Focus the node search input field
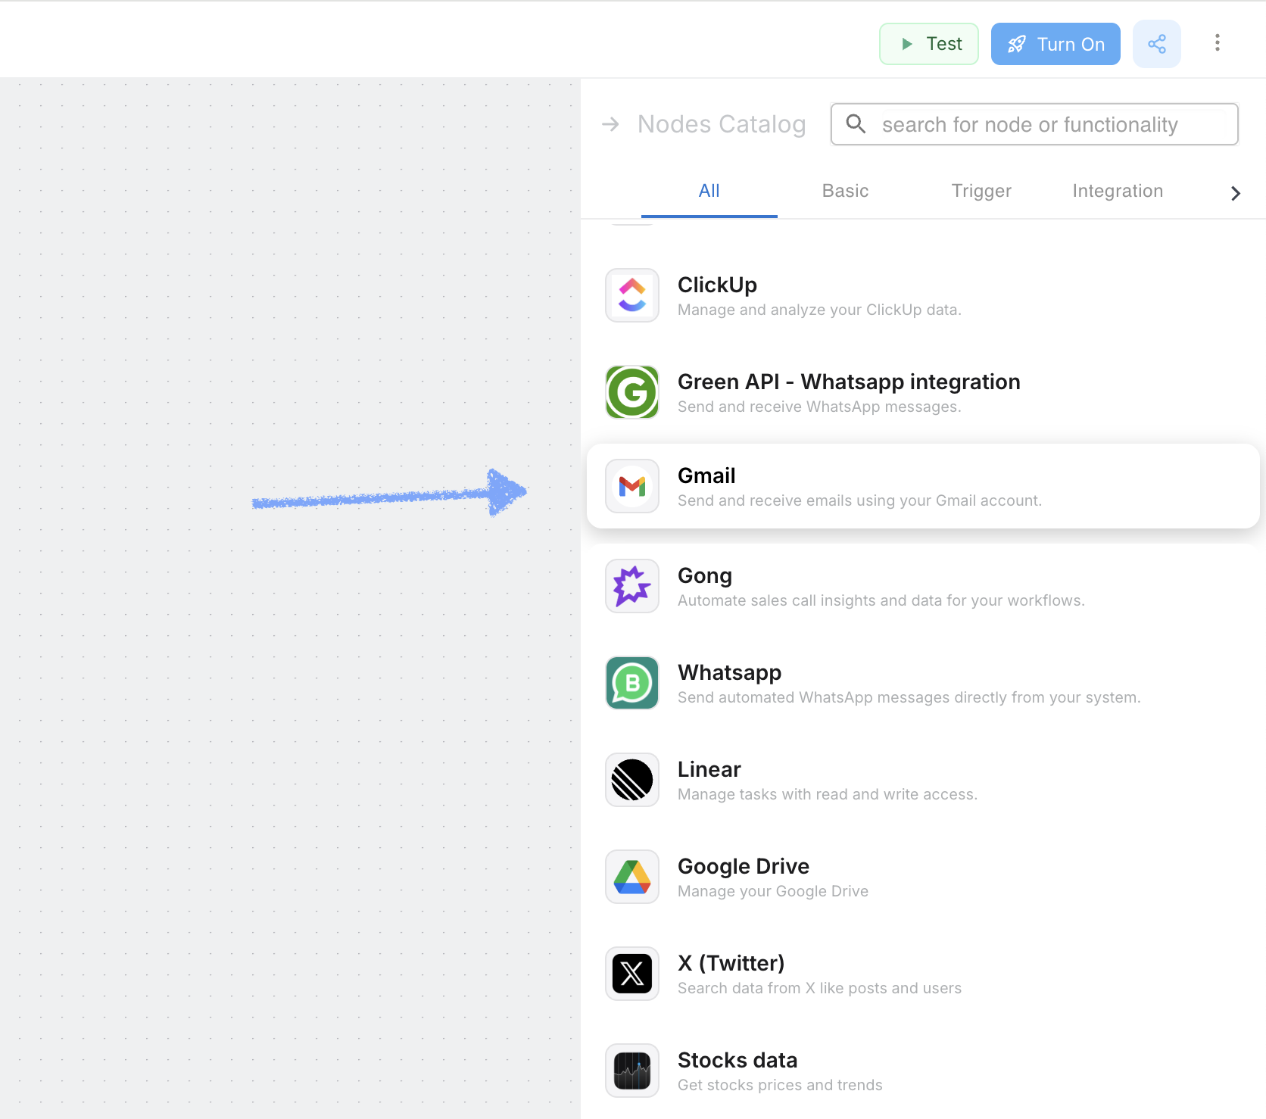The width and height of the screenshot is (1266, 1119). (x=1034, y=124)
